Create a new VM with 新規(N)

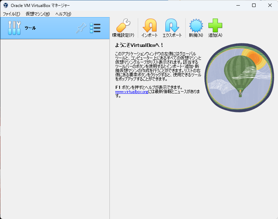click(196, 28)
